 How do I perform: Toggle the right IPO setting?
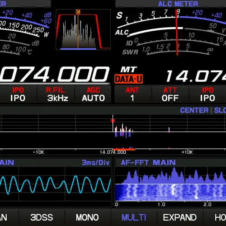pos(207,94)
